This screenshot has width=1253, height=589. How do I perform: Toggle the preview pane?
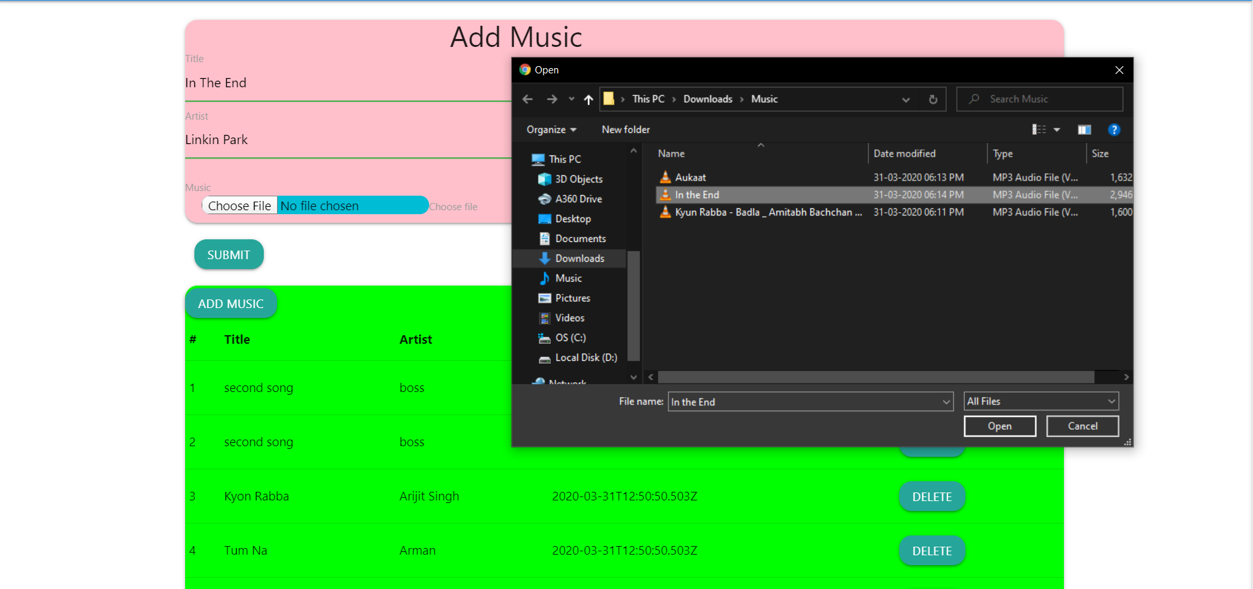pyautogui.click(x=1084, y=130)
